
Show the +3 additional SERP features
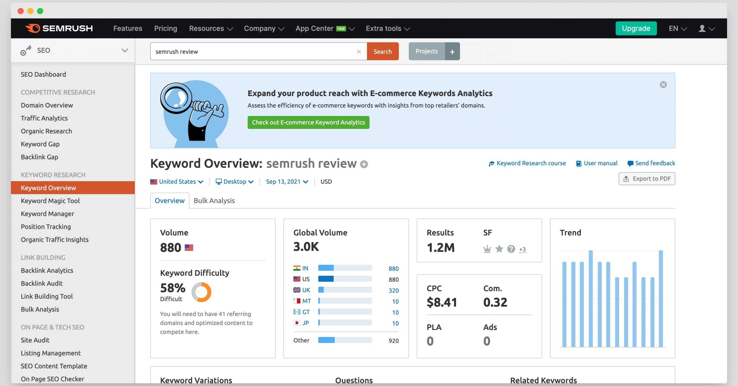522,249
